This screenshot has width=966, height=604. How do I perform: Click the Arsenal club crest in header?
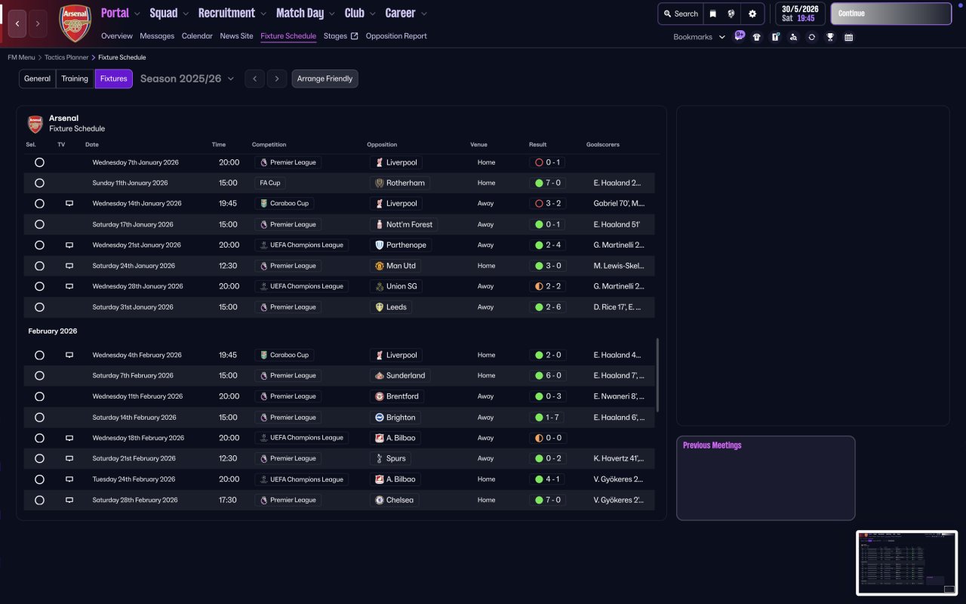coord(75,23)
